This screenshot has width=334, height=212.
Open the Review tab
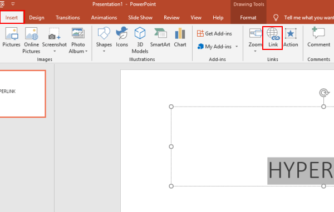[x=171, y=18]
